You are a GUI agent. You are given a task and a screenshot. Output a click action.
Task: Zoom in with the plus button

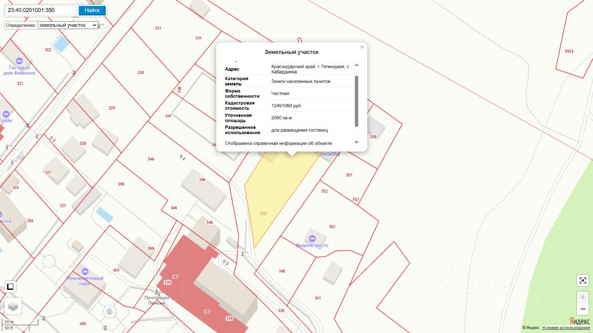click(x=583, y=297)
